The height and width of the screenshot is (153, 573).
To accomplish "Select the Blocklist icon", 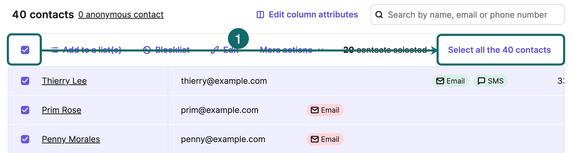I will coord(147,50).
